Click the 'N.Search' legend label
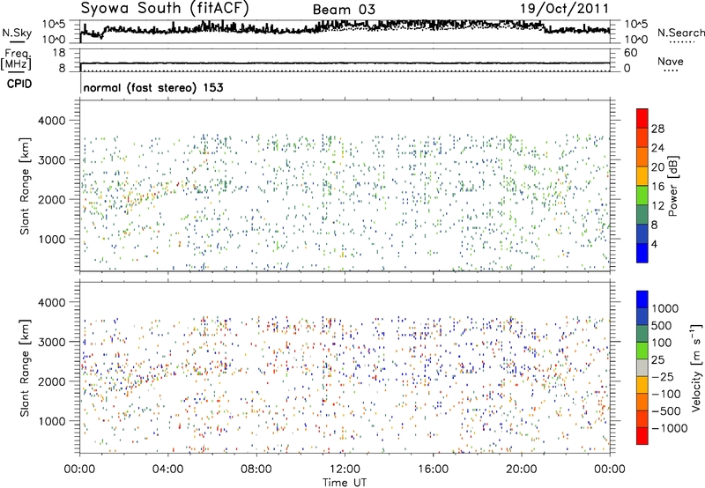This screenshot has height=488, width=705. (x=680, y=33)
